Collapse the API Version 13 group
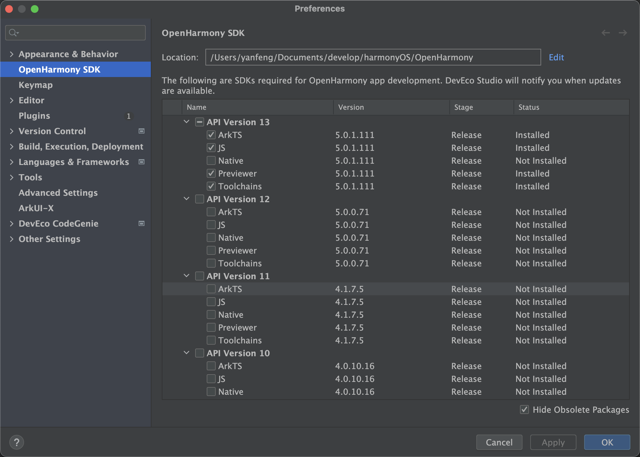This screenshot has height=457, width=640. pyautogui.click(x=186, y=122)
